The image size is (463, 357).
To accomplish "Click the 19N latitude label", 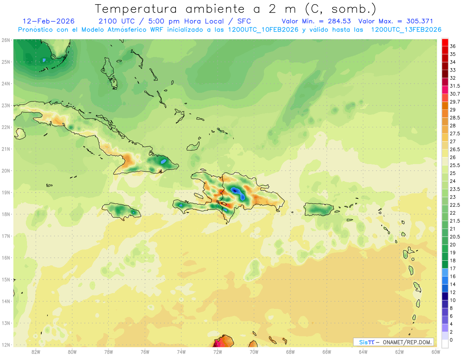I will (x=6, y=192).
